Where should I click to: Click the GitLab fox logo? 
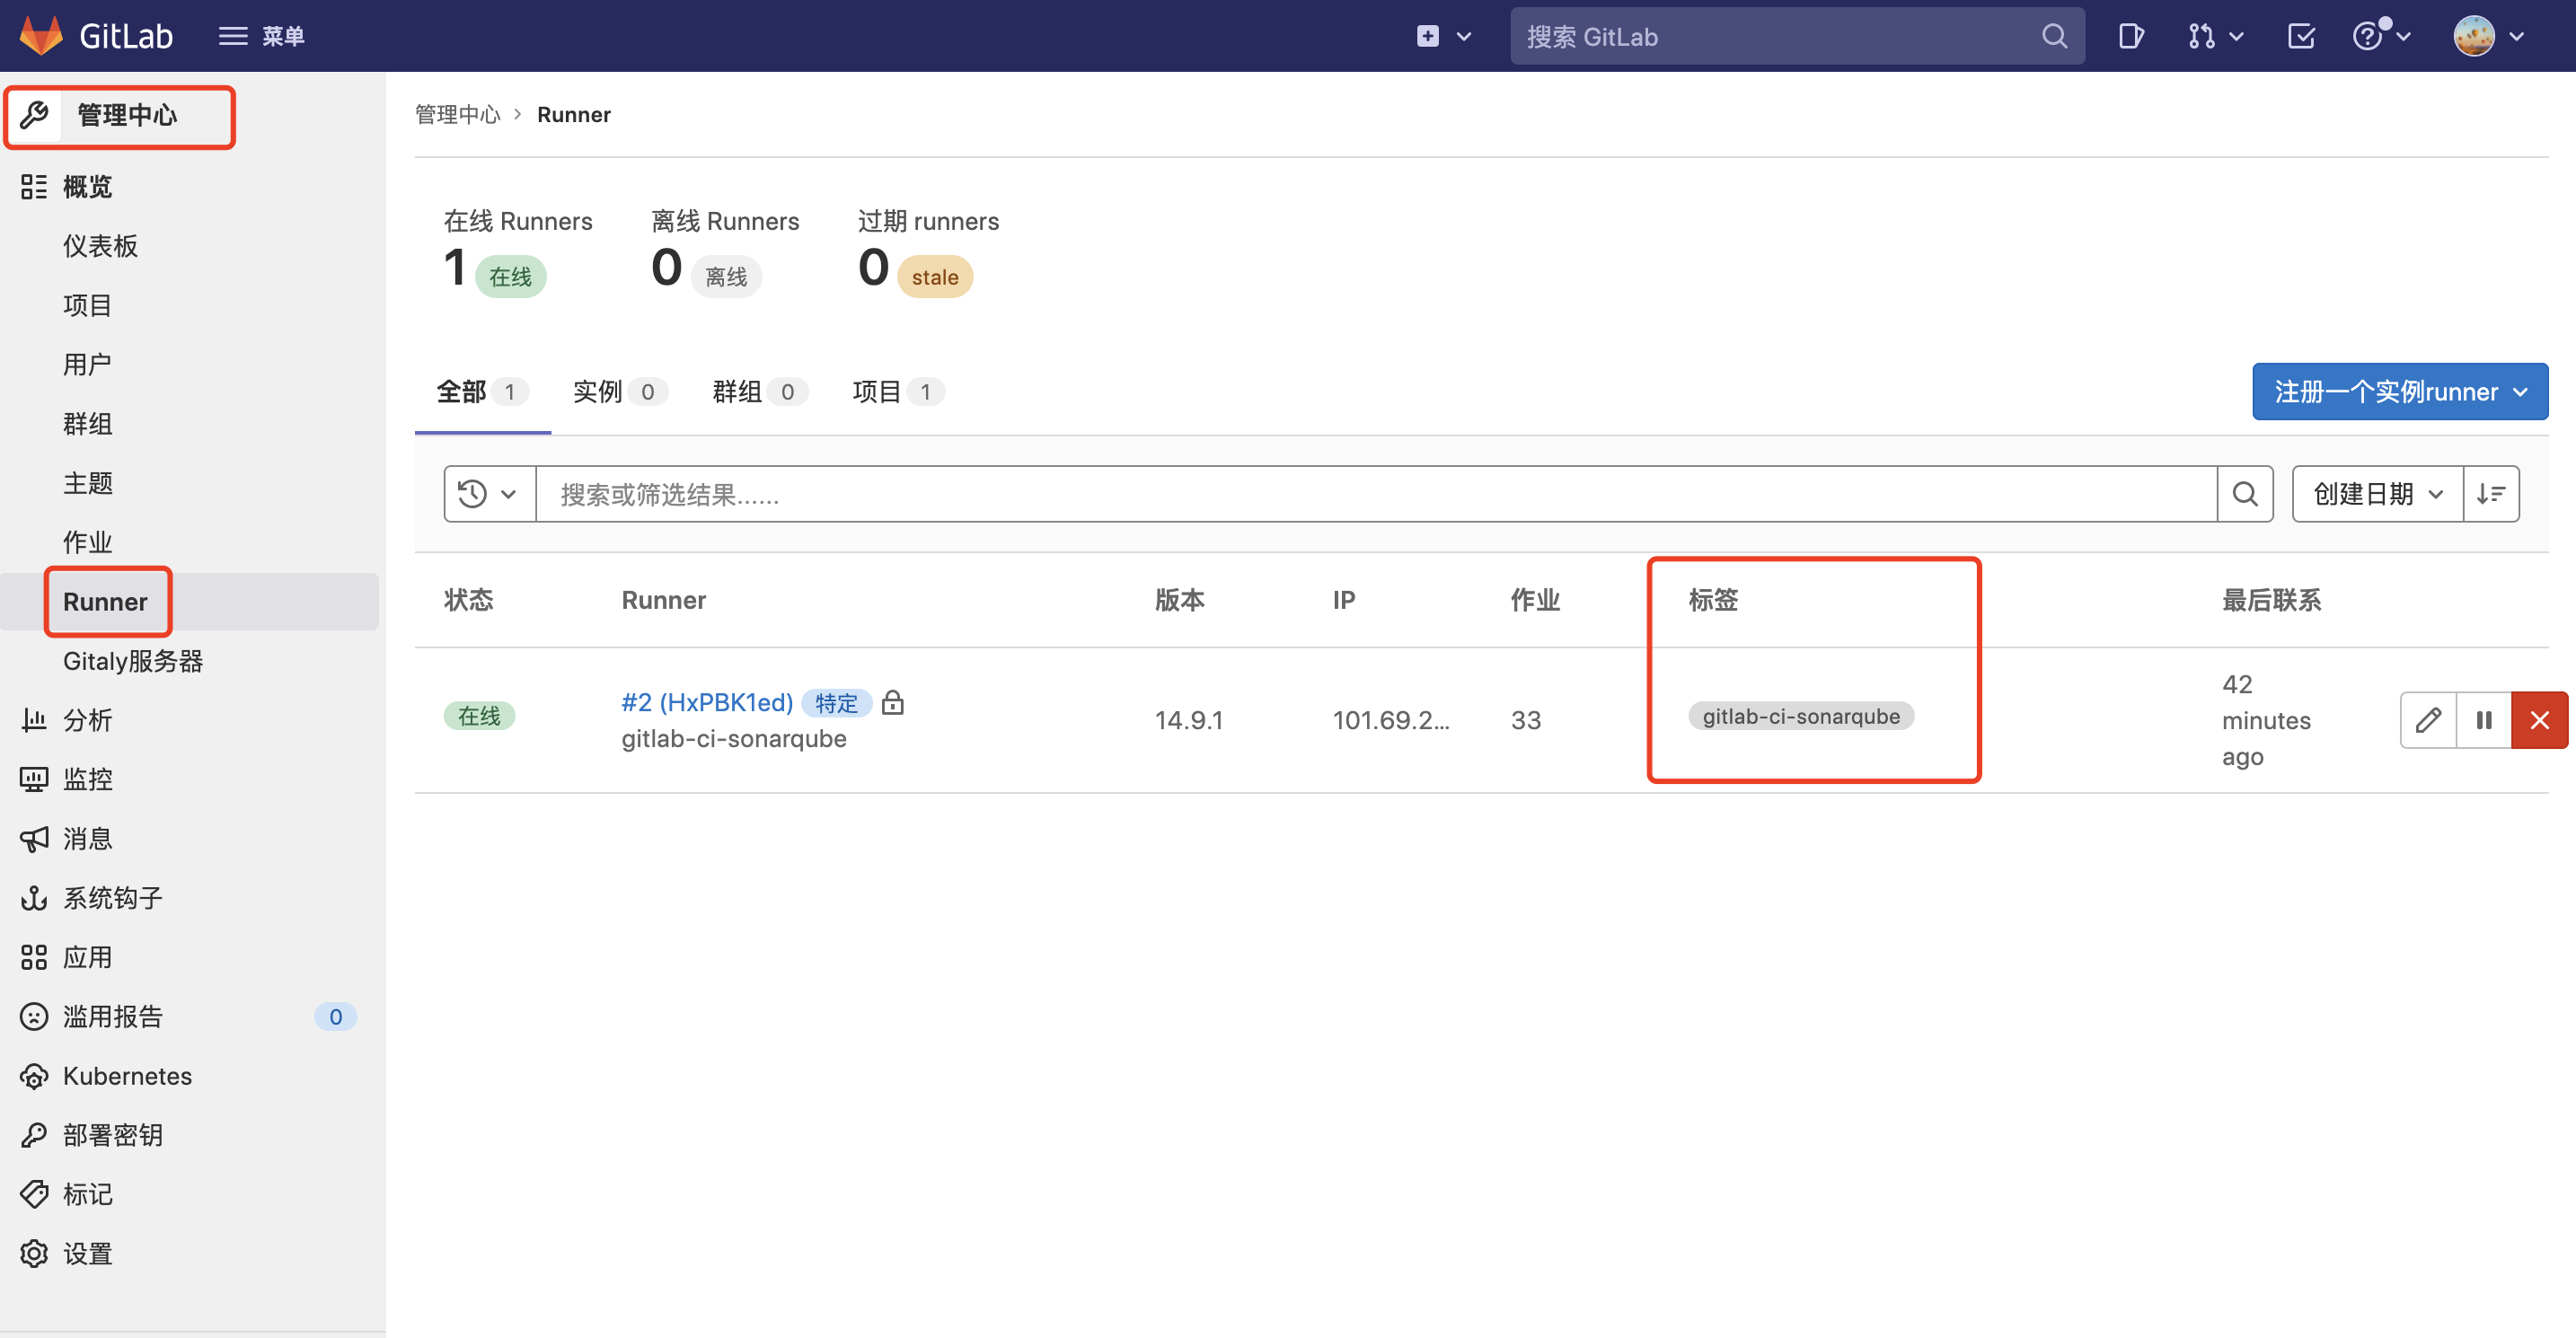point(42,36)
